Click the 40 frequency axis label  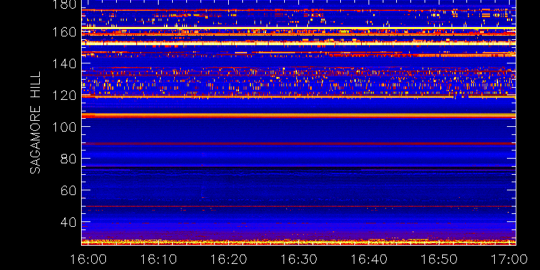(69, 222)
